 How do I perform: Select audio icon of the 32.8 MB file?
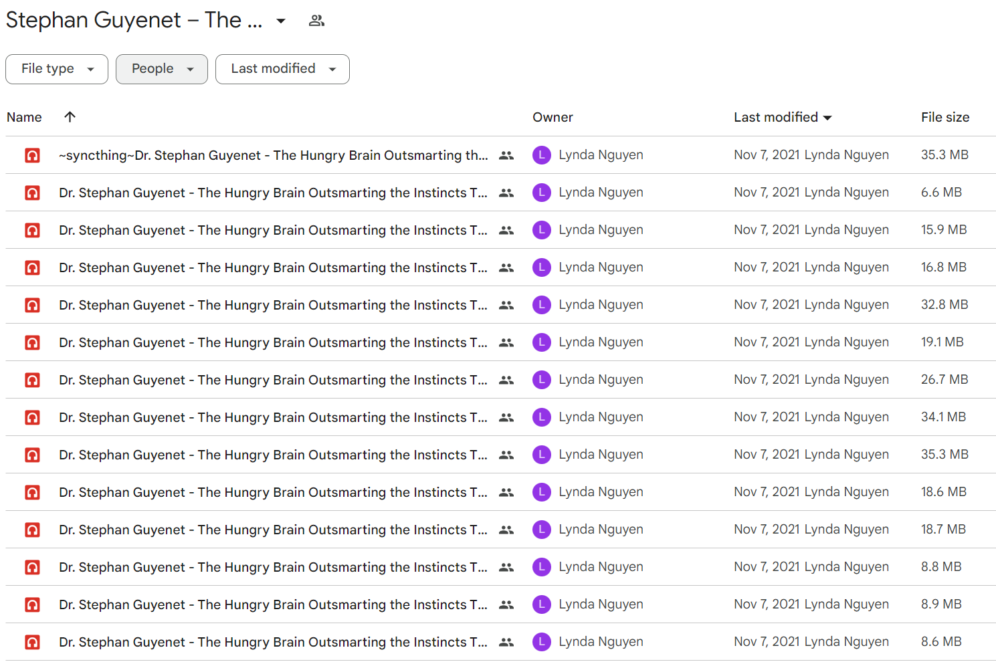pyautogui.click(x=32, y=305)
